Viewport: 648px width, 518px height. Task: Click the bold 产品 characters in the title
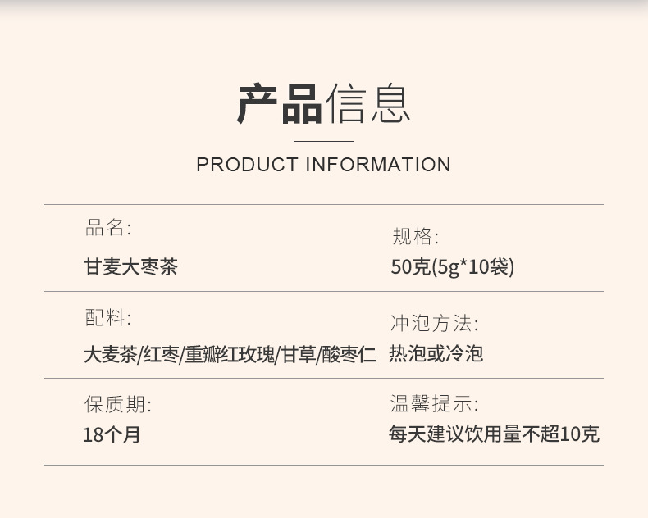280,104
